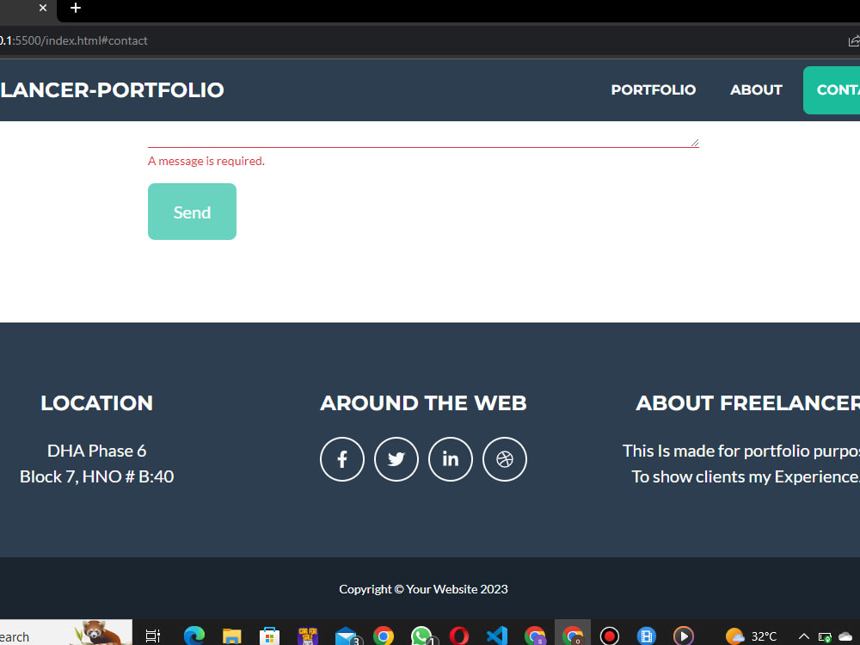The height and width of the screenshot is (645, 860).
Task: Open the Car For Sale game icon
Action: pyautogui.click(x=308, y=636)
